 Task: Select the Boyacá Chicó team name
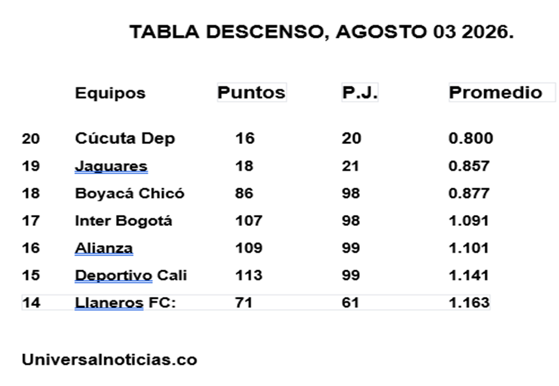129,193
